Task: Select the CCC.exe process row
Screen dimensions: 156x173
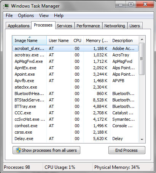Action: [x=75, y=113]
